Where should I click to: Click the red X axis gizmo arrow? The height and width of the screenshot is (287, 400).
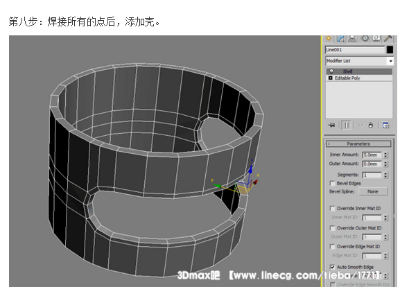pos(255,182)
